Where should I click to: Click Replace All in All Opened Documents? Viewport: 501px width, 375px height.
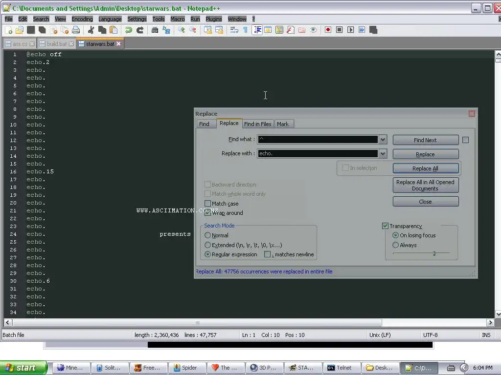426,185
